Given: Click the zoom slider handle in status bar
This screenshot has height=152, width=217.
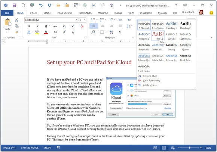Looking at the screenshot, I should coord(190,148).
